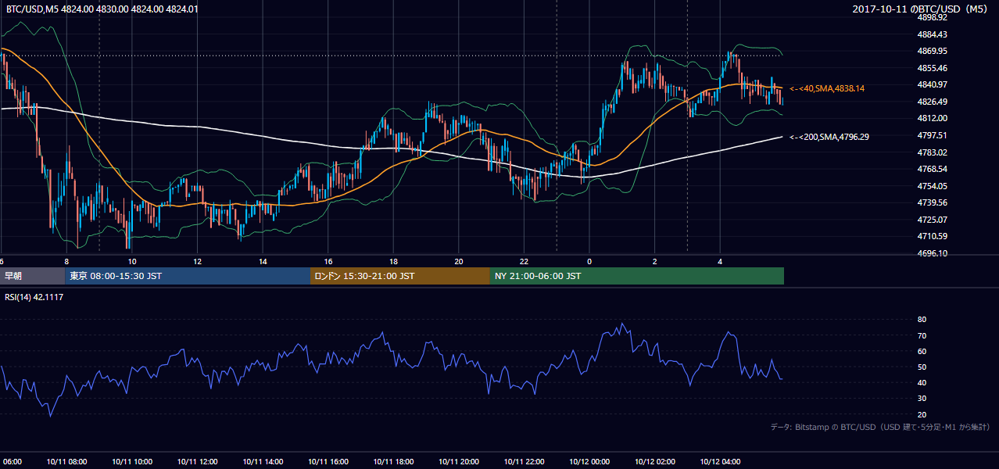Select the NY 21:00-06:00 JST session bar

[x=637, y=276]
